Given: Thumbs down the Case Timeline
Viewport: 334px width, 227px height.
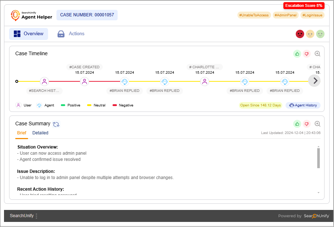Looking at the screenshot, I should 307,54.
